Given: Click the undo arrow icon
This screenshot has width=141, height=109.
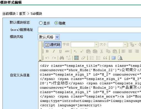Looking at the screenshot, I should point(47,58).
